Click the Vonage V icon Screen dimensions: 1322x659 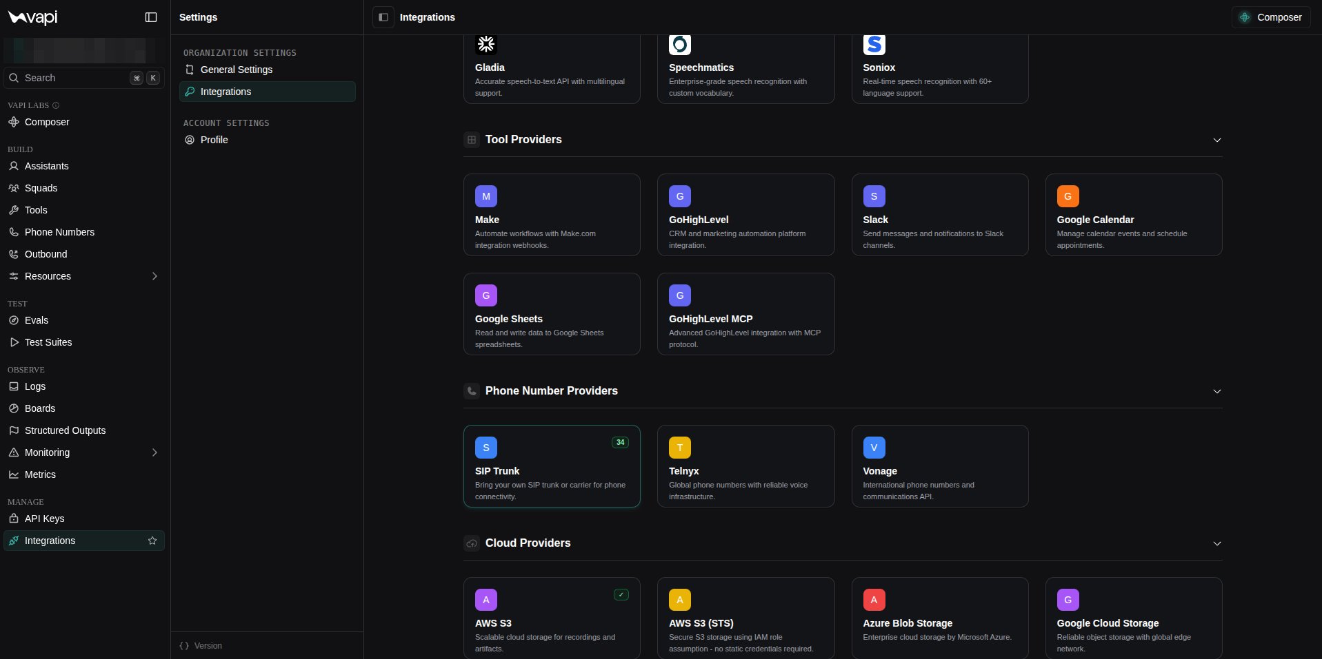click(x=874, y=448)
